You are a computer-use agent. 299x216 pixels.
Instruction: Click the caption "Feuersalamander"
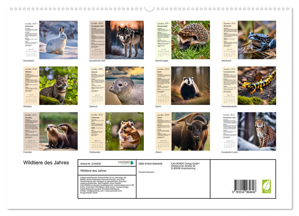(229, 106)
